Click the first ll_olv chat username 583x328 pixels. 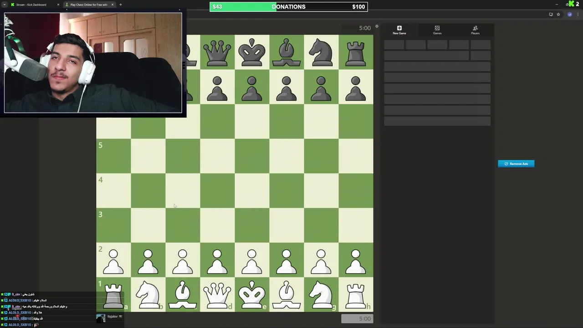[x=16, y=294]
